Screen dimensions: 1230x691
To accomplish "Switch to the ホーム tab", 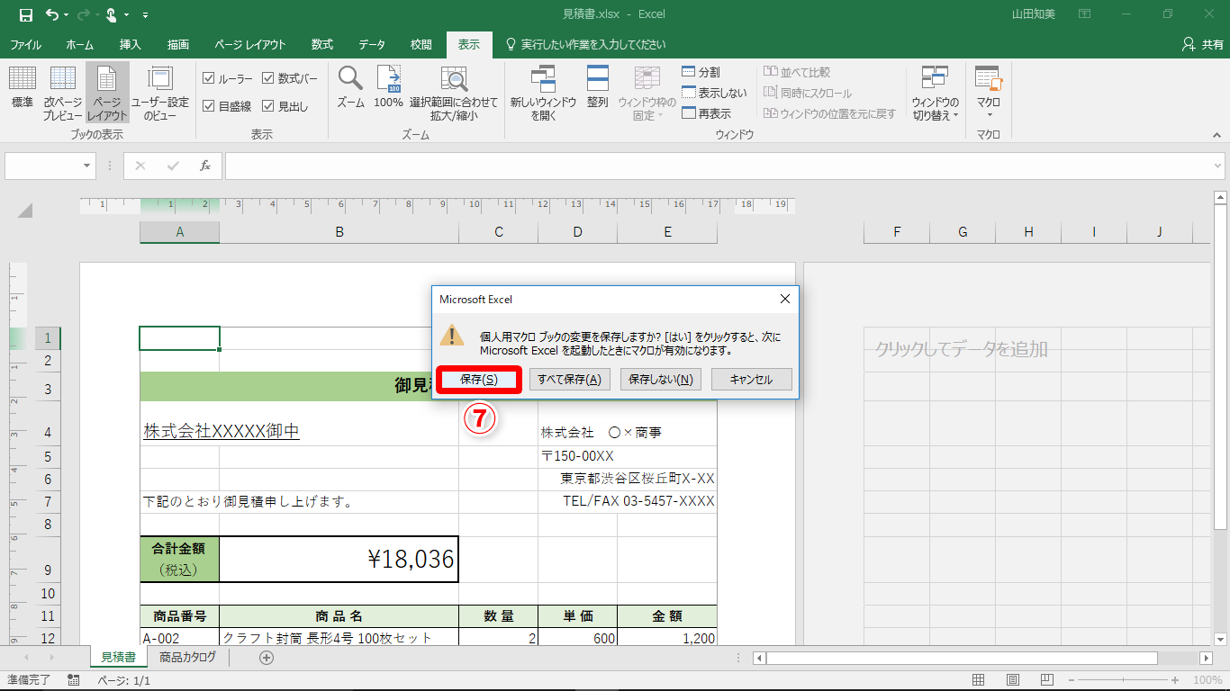I will point(80,44).
